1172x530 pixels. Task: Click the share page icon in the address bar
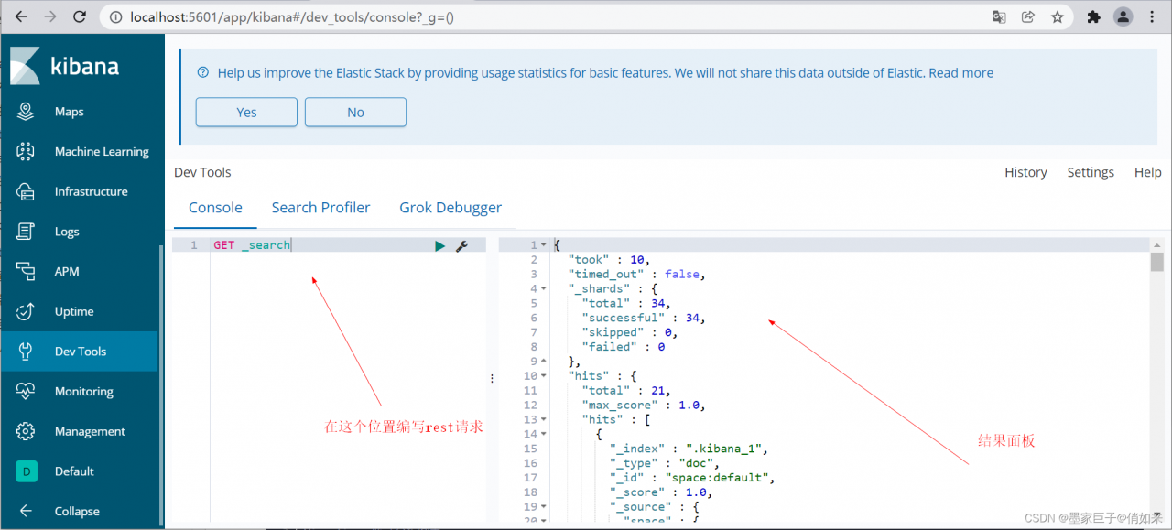coord(1028,16)
